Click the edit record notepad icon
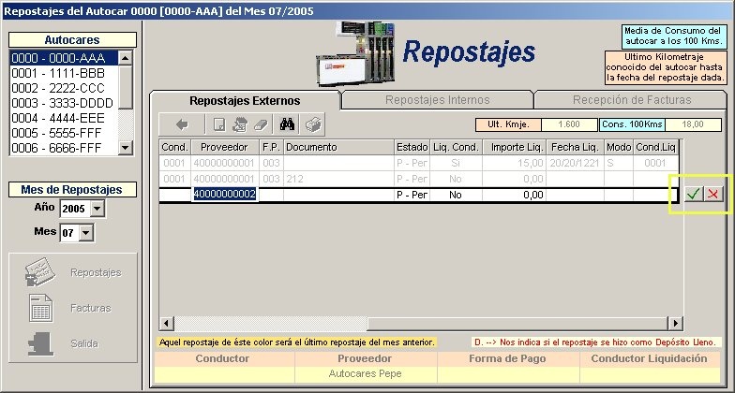The image size is (735, 393). tap(240, 124)
